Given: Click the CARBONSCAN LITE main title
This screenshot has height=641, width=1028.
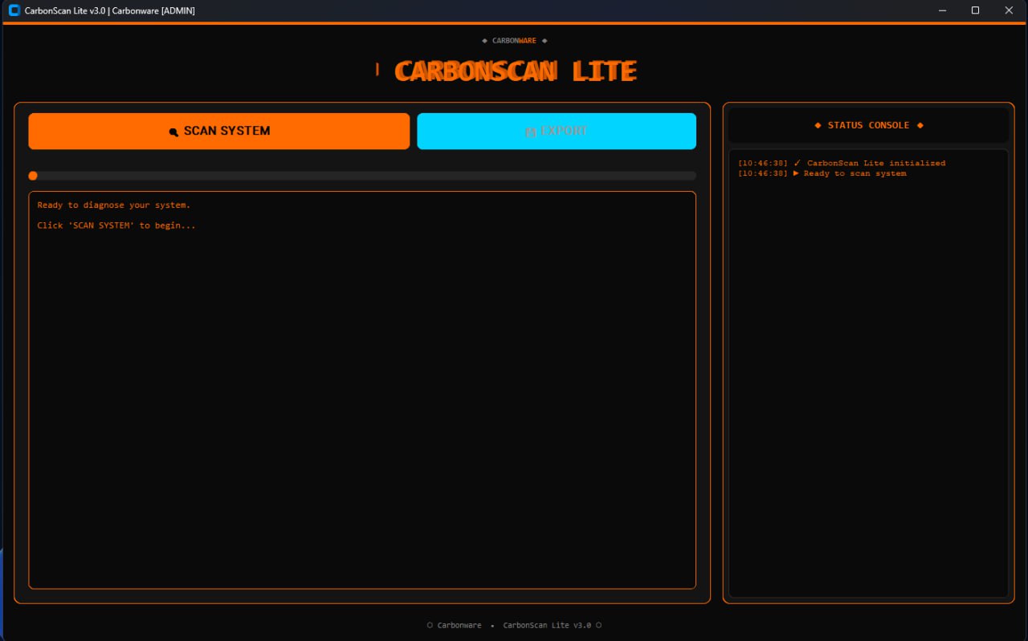Looking at the screenshot, I should [514, 71].
